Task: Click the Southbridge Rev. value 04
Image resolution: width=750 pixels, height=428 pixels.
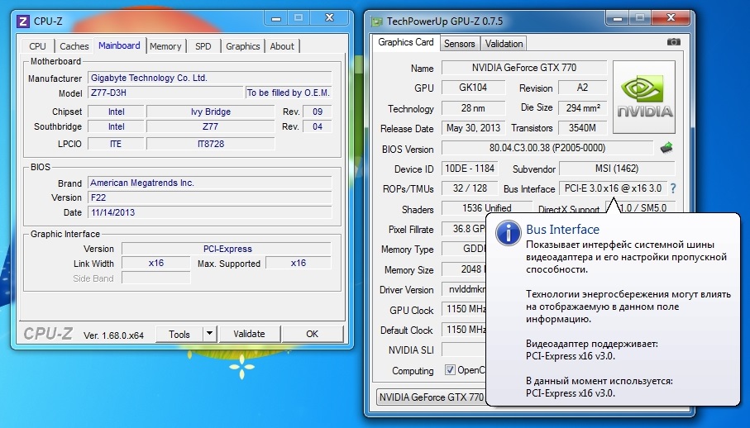Action: coord(318,126)
